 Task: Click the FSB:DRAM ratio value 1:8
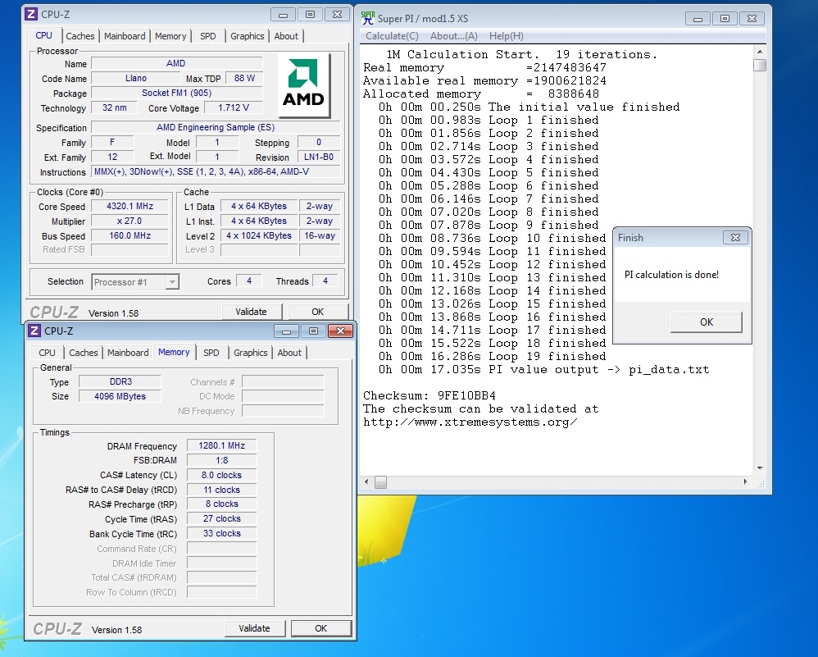click(x=222, y=460)
